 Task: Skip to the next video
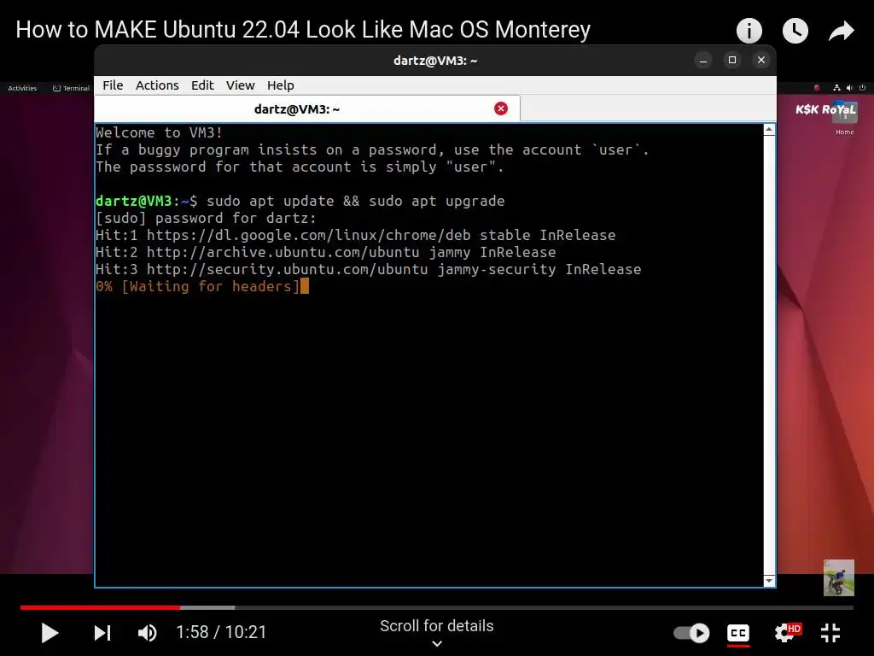(102, 633)
